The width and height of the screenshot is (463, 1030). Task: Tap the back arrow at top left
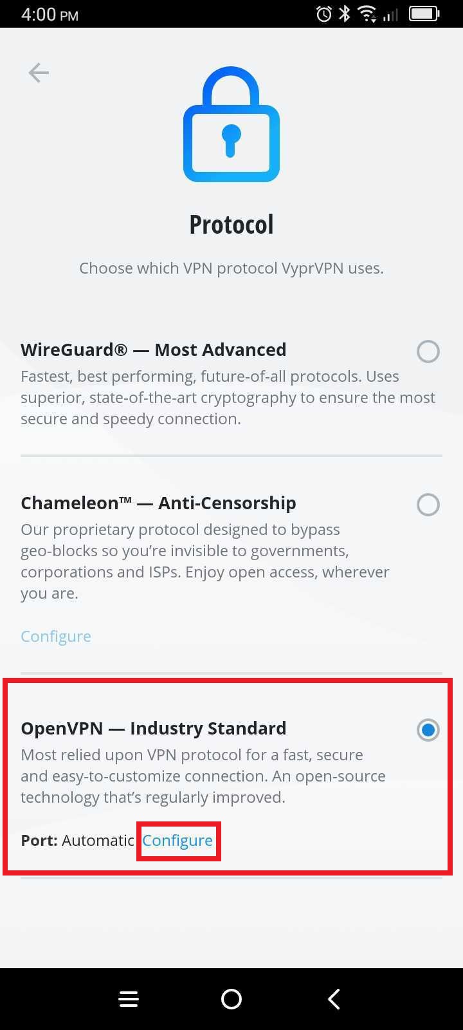38,73
